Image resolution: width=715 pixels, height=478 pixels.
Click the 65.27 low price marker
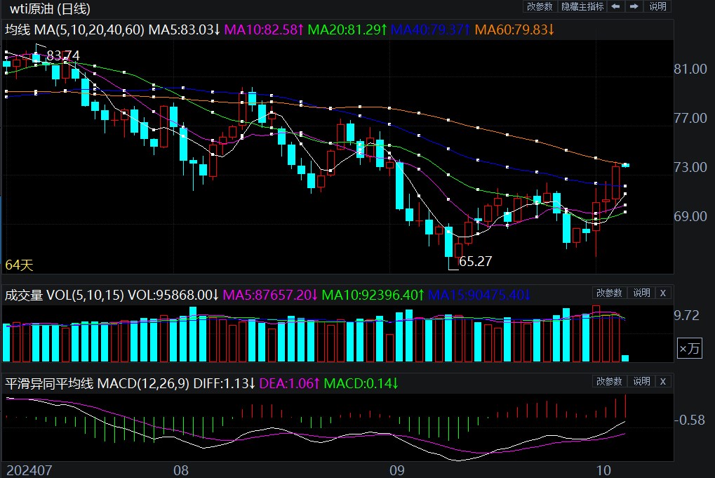(475, 261)
